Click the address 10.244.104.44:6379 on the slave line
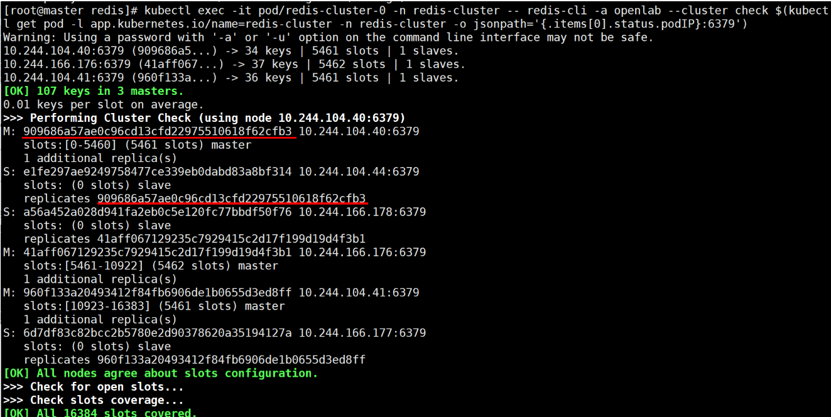831x417 pixels. [x=359, y=171]
